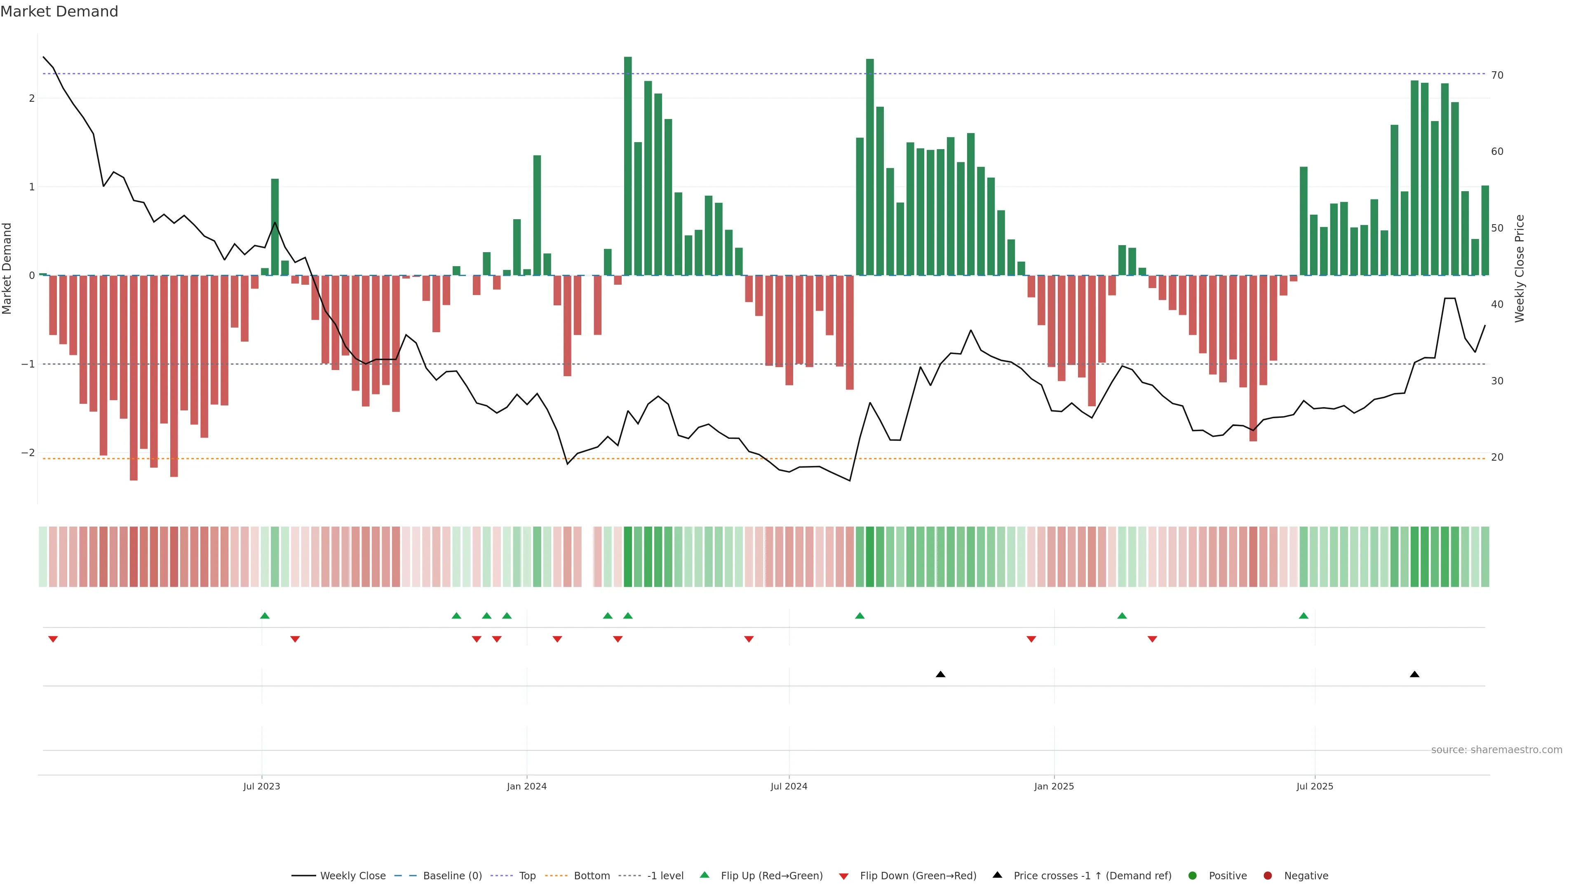Click the Jul 2025 x-axis label
This screenshot has width=1583, height=890.
click(x=1315, y=786)
